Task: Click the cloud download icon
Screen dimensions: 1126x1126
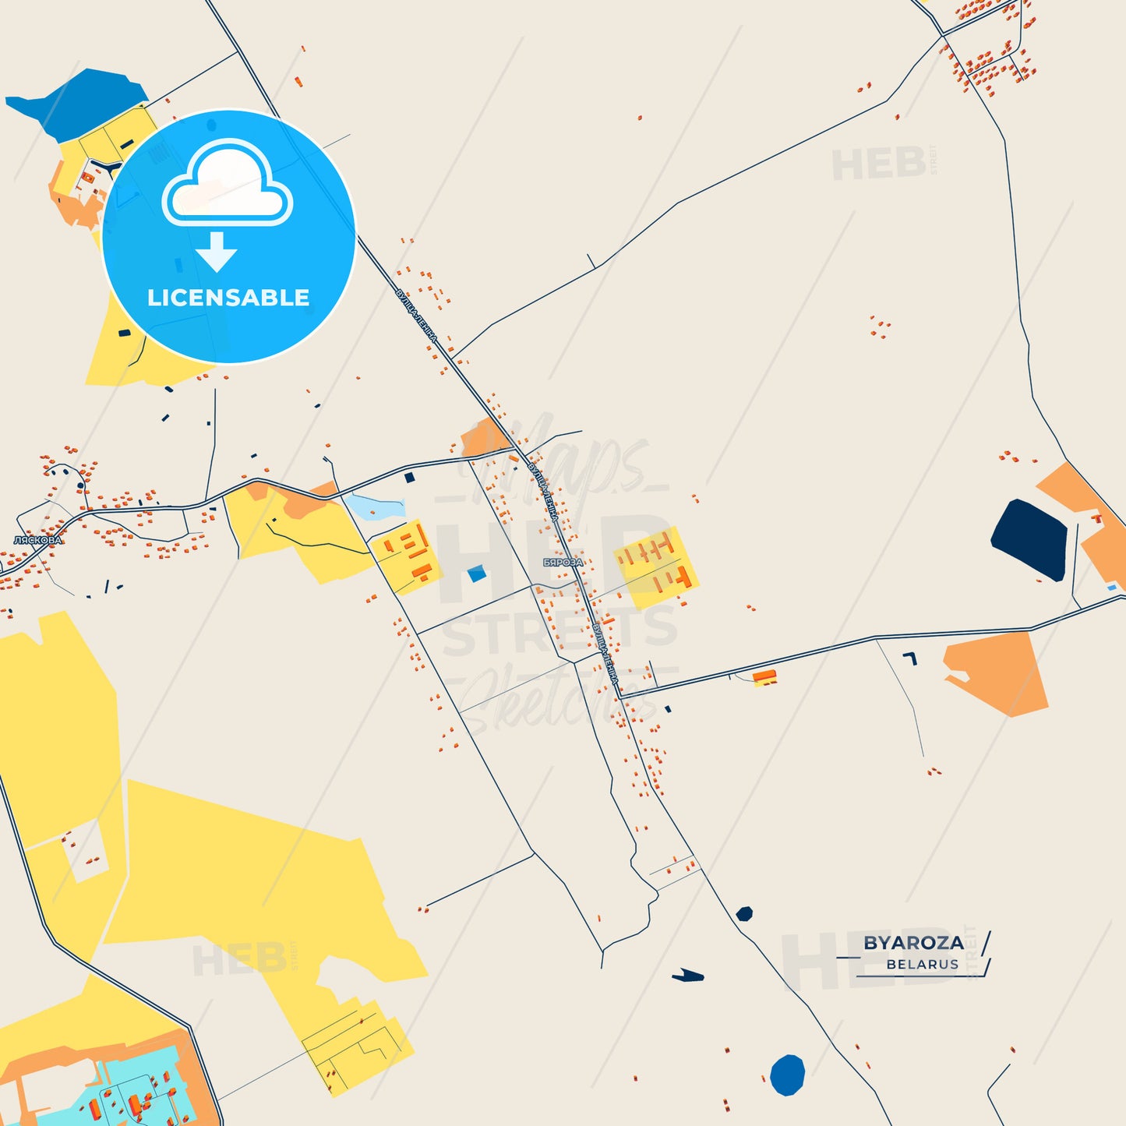Action: (227, 182)
